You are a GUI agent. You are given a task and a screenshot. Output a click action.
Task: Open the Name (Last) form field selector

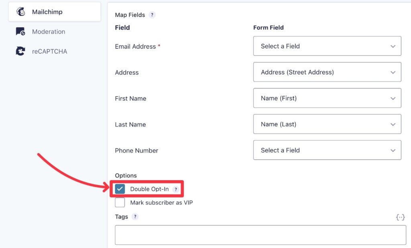click(327, 124)
